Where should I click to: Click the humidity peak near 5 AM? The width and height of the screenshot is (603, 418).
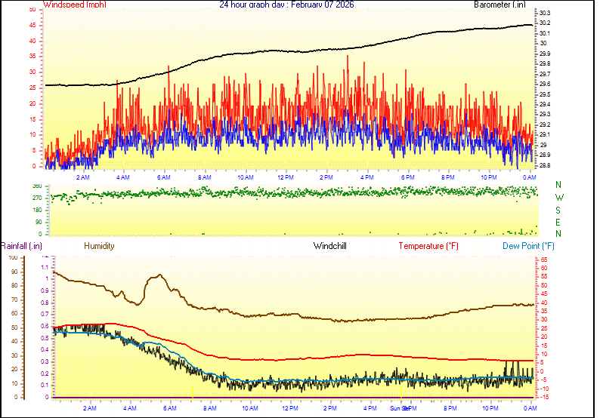click(159, 275)
